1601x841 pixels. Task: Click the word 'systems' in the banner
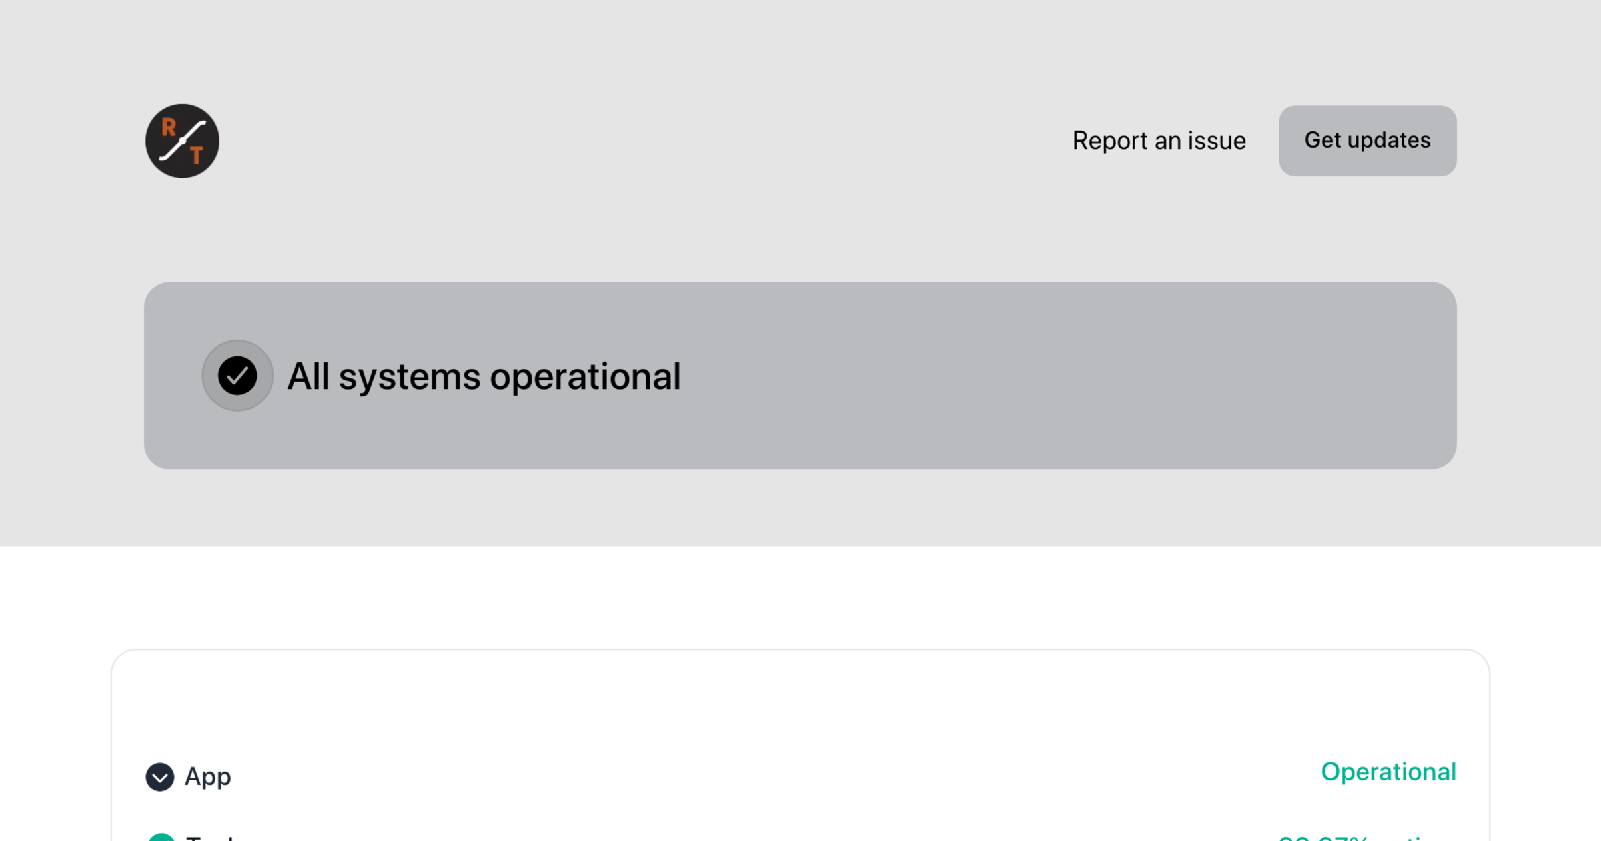(x=409, y=376)
